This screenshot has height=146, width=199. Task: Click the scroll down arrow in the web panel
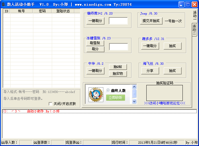[x=134, y=101]
